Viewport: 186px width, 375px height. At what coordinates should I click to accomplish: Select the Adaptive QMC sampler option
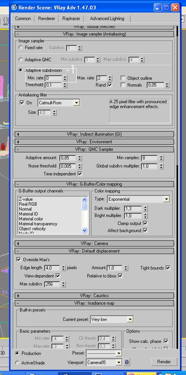coord(21,60)
